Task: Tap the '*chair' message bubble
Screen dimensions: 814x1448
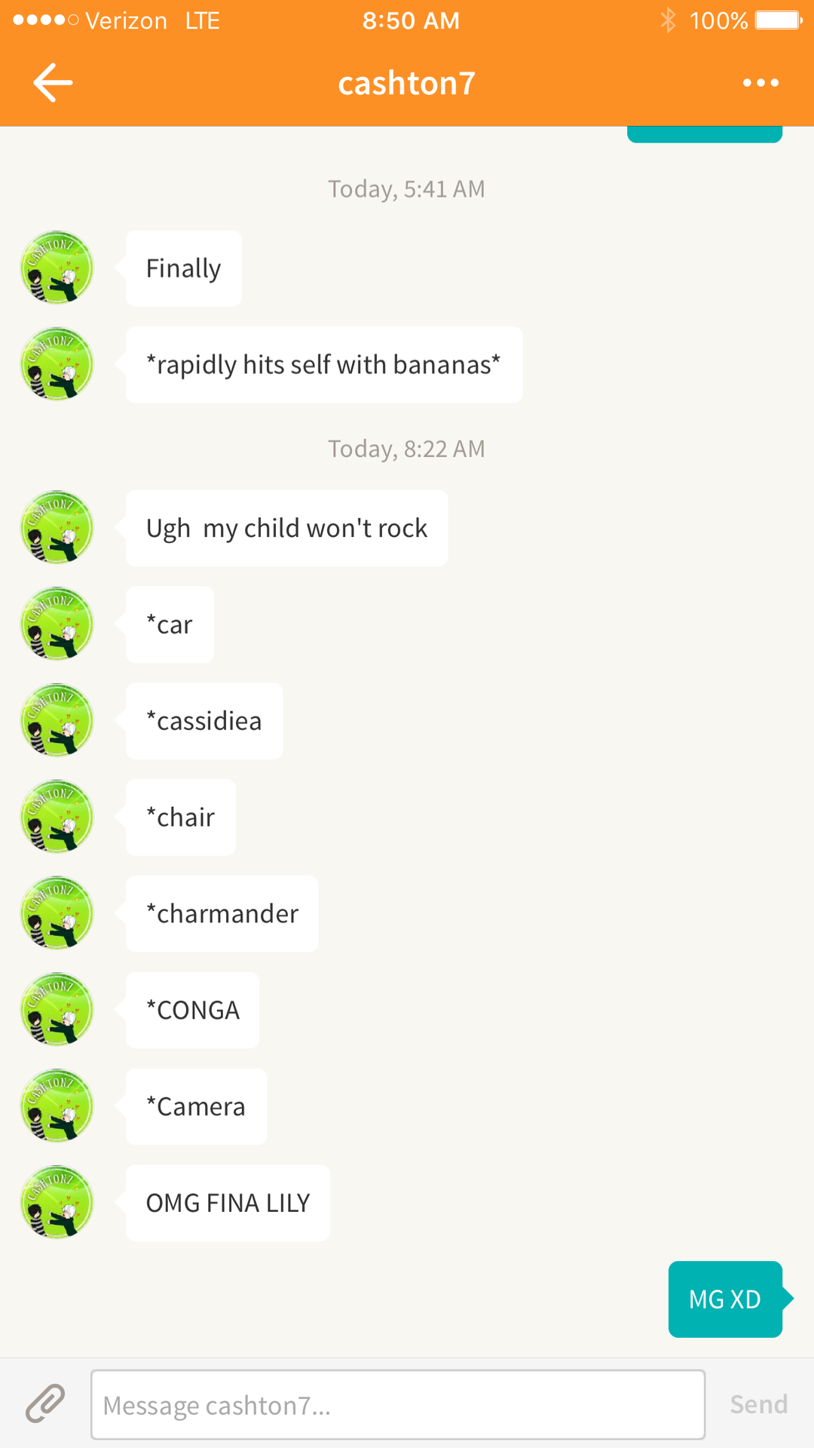Action: pos(181,818)
